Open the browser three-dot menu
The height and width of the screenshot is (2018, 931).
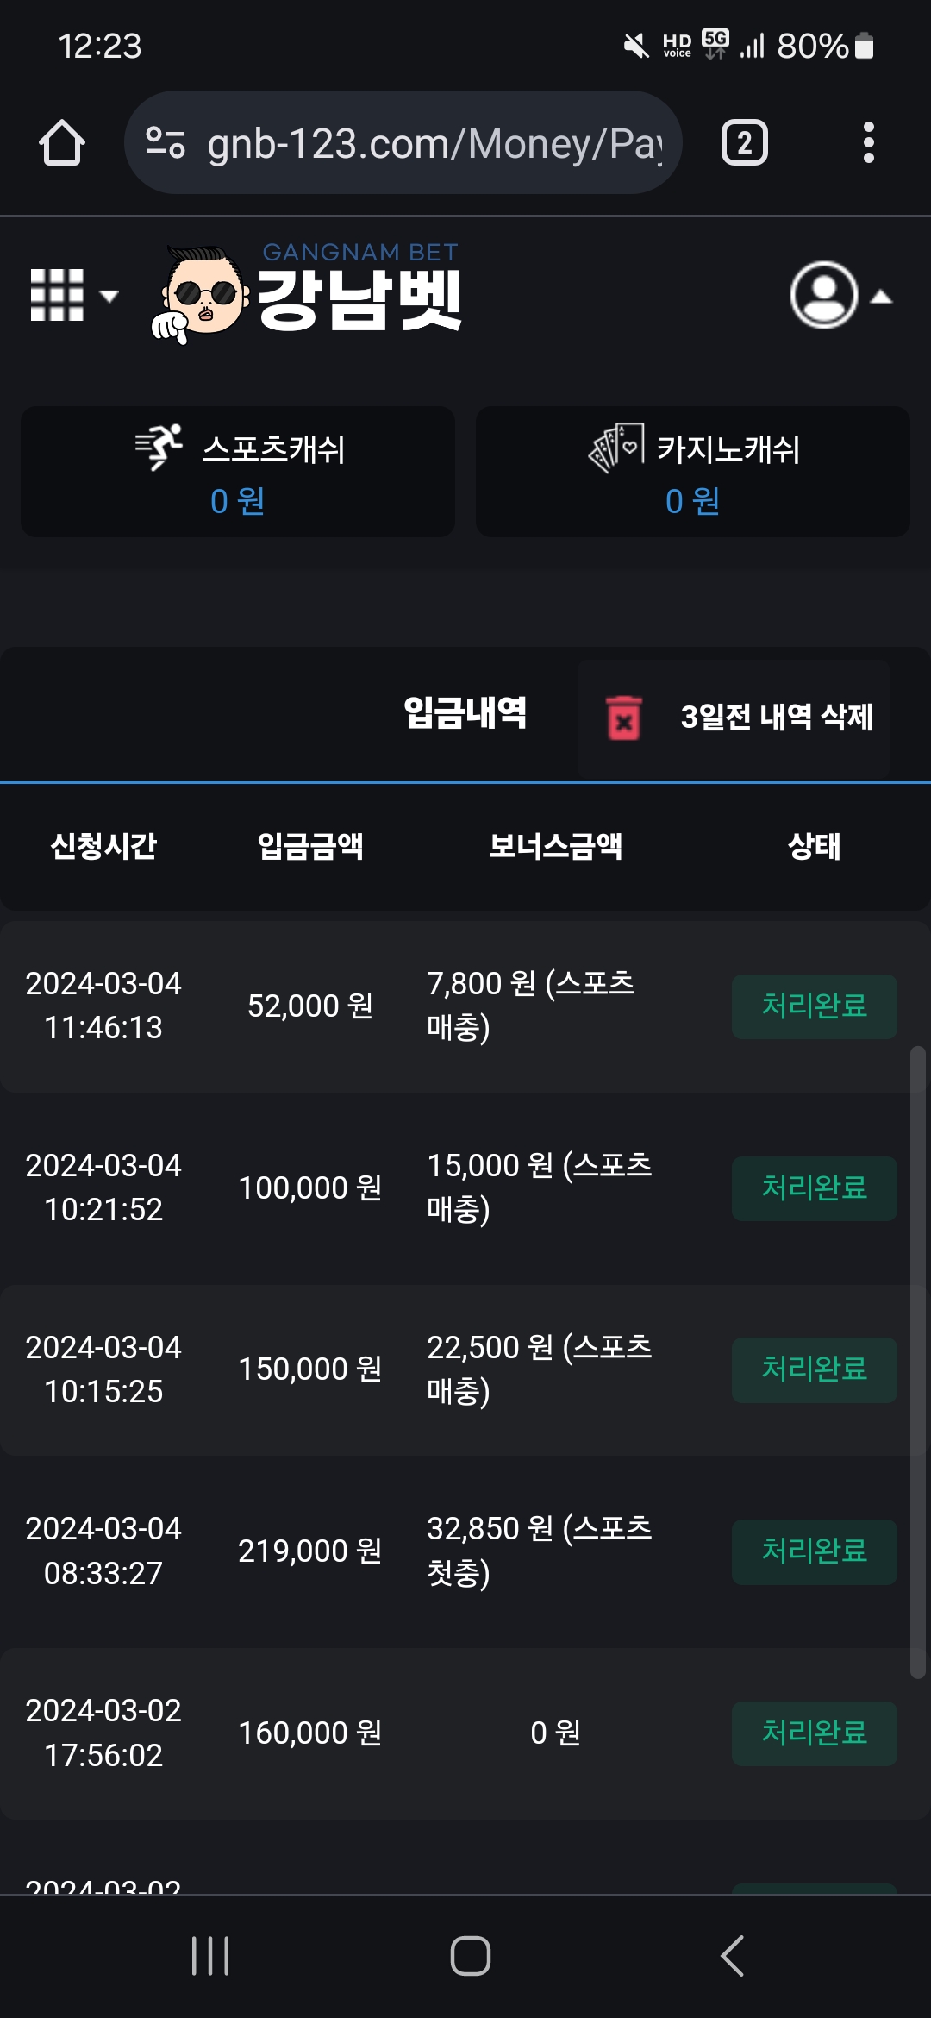tap(868, 142)
